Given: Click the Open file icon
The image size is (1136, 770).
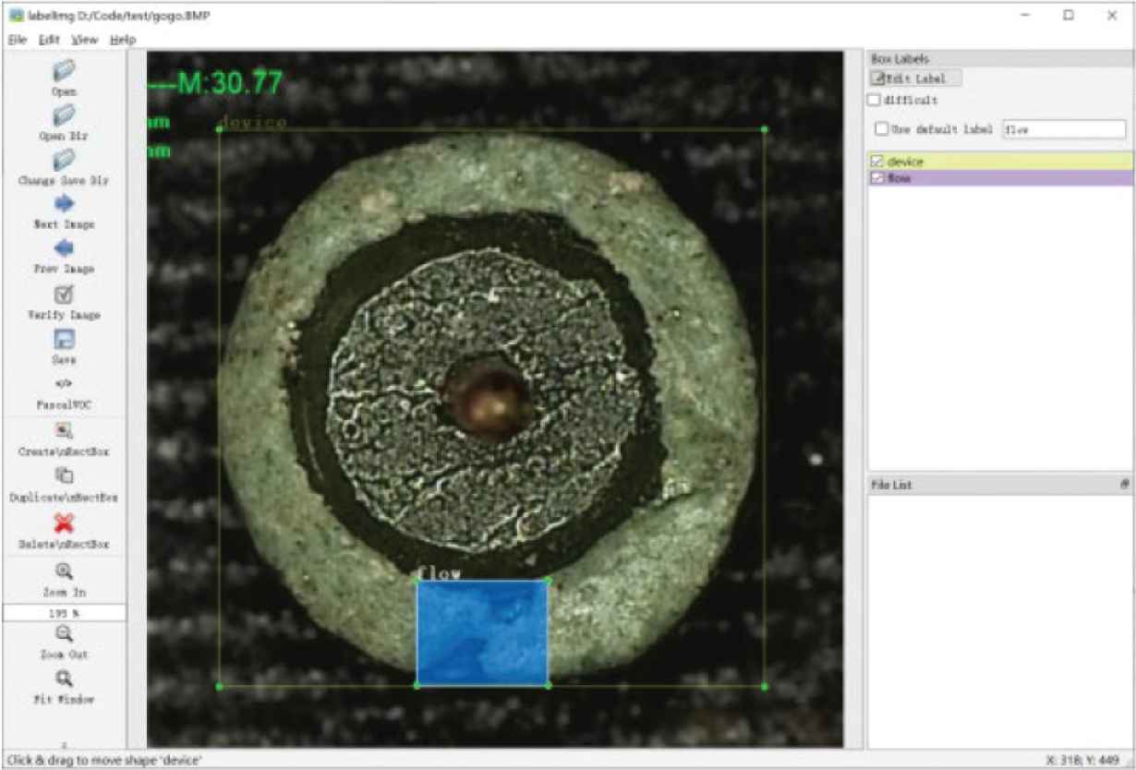Looking at the screenshot, I should 64,71.
